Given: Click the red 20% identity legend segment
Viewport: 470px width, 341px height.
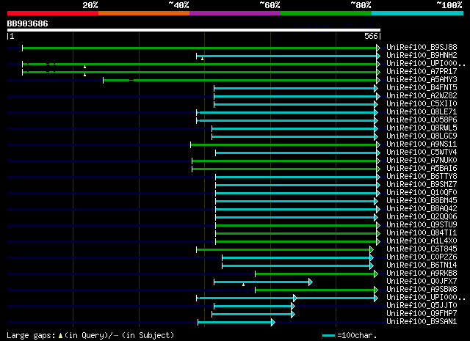Looking at the screenshot, I should [x=53, y=13].
